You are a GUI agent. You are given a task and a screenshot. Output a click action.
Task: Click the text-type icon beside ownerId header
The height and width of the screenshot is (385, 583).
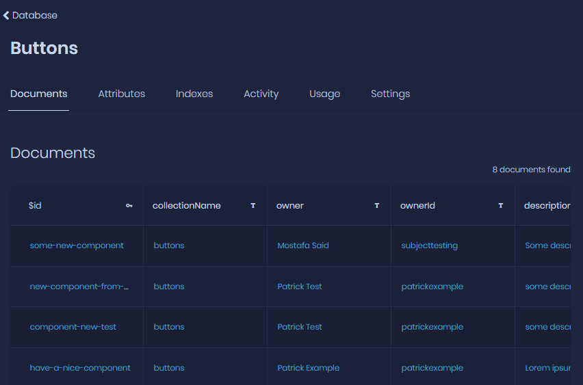pos(500,206)
